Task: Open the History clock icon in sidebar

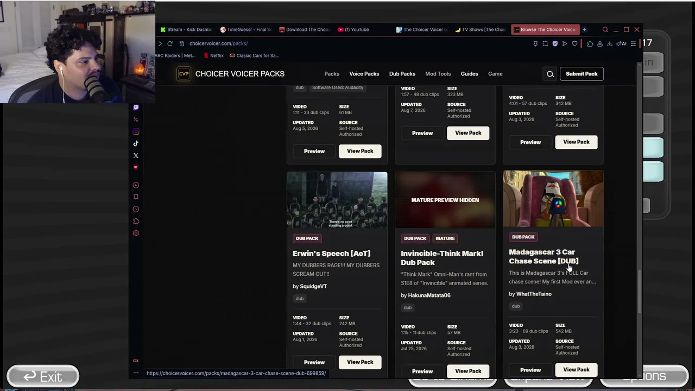Action: click(136, 209)
